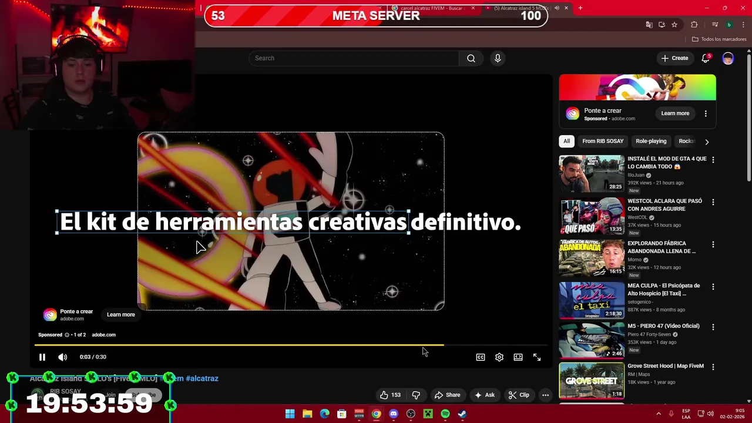This screenshot has height=423, width=752.
Task: Select the From RIB SOSAY chip
Action: click(603, 141)
